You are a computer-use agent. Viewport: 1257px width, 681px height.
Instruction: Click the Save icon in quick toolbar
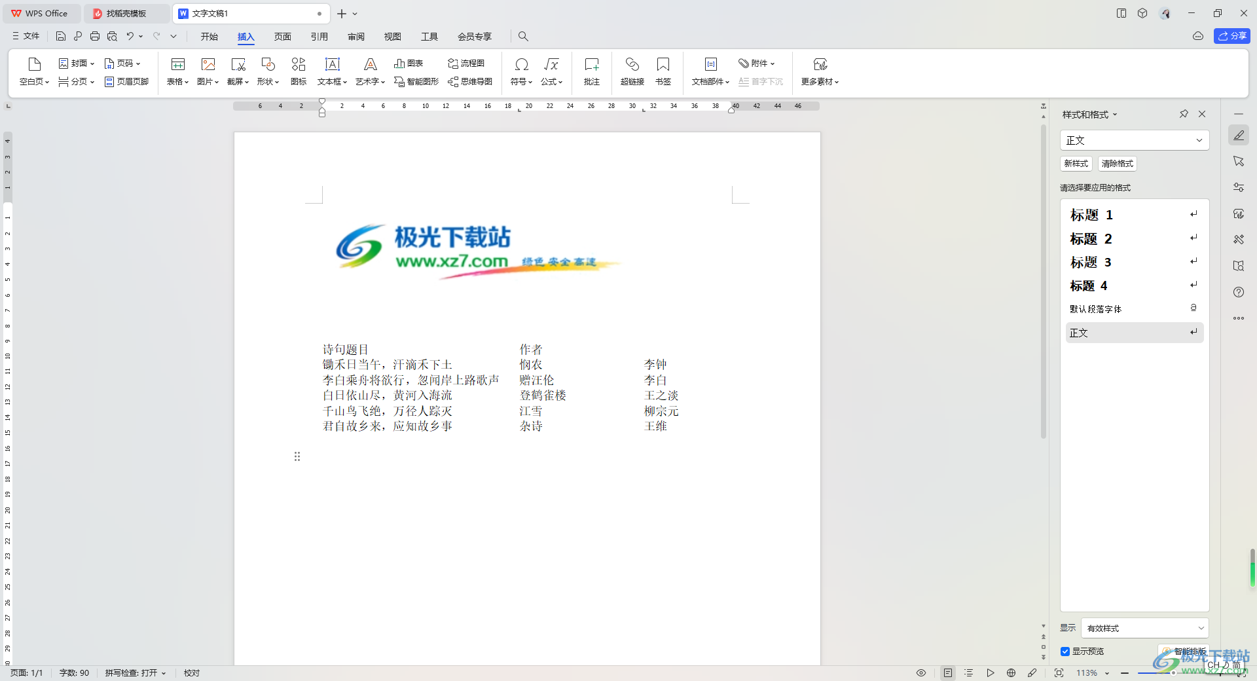tap(61, 37)
